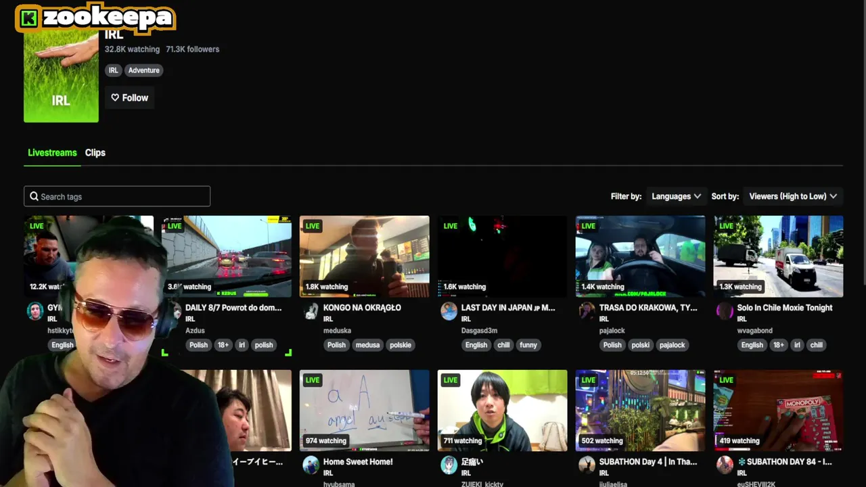The image size is (866, 487).
Task: Click the LAST DAY IN JAPAN stream title
Action: [x=508, y=308]
